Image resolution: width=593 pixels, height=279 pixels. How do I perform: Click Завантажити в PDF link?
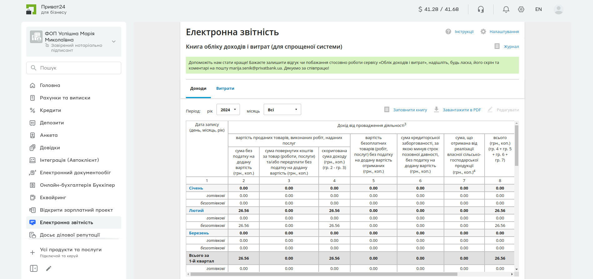pos(461,110)
